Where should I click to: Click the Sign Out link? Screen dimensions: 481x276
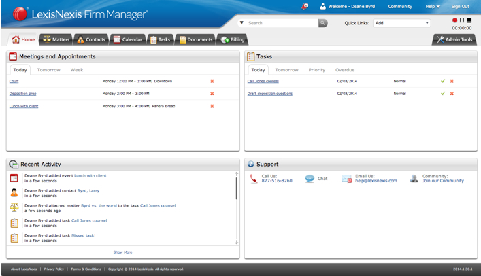[x=460, y=6]
